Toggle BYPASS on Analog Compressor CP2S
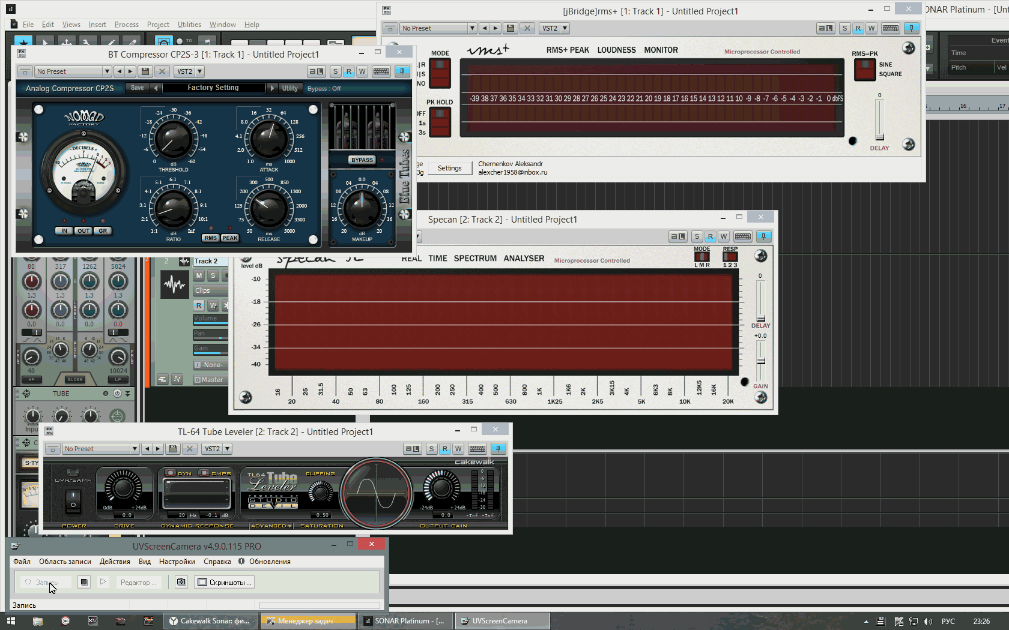 362,160
